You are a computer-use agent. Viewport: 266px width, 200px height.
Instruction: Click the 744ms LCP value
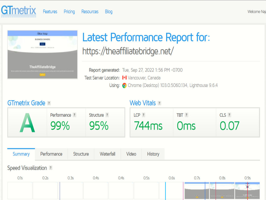point(148,126)
